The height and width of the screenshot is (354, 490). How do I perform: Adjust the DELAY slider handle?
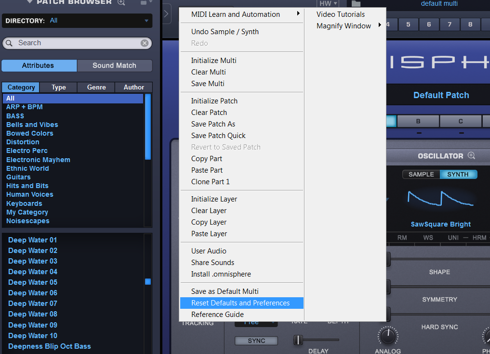[298, 340]
